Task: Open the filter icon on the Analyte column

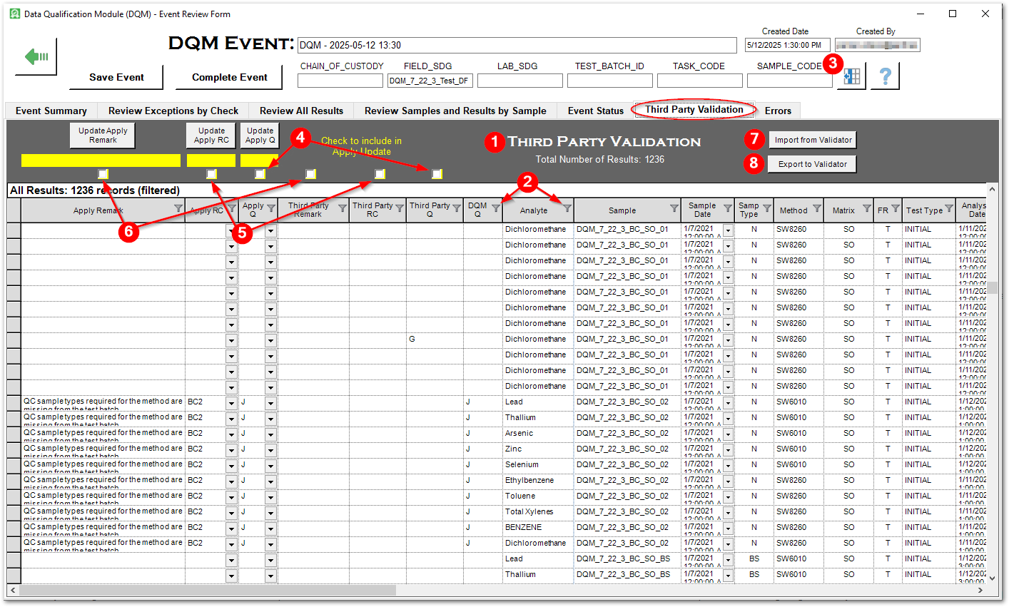Action: [x=568, y=210]
